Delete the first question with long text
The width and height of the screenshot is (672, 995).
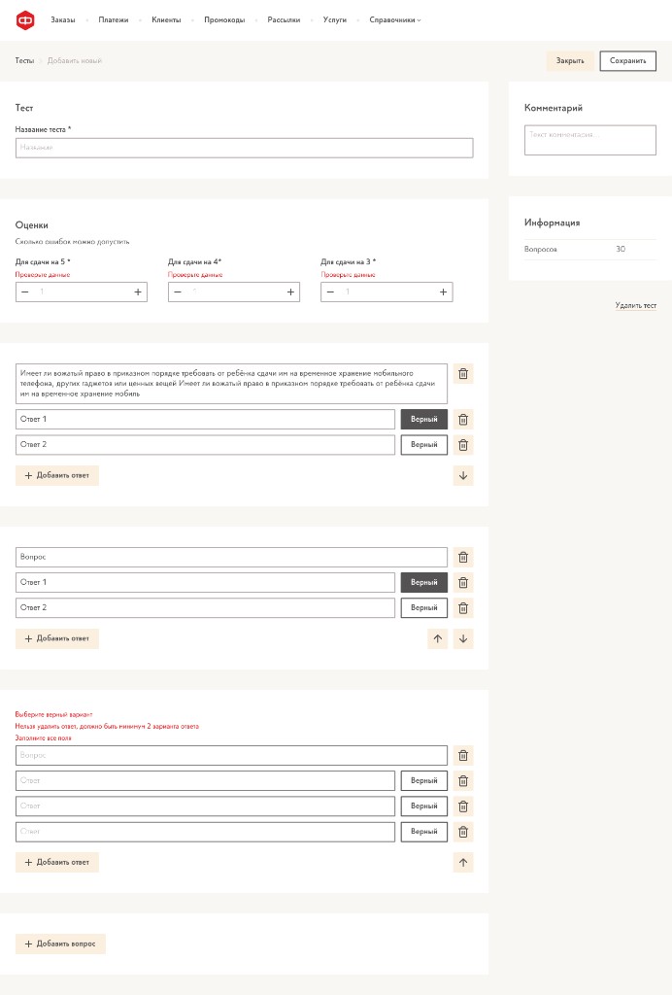(x=463, y=374)
